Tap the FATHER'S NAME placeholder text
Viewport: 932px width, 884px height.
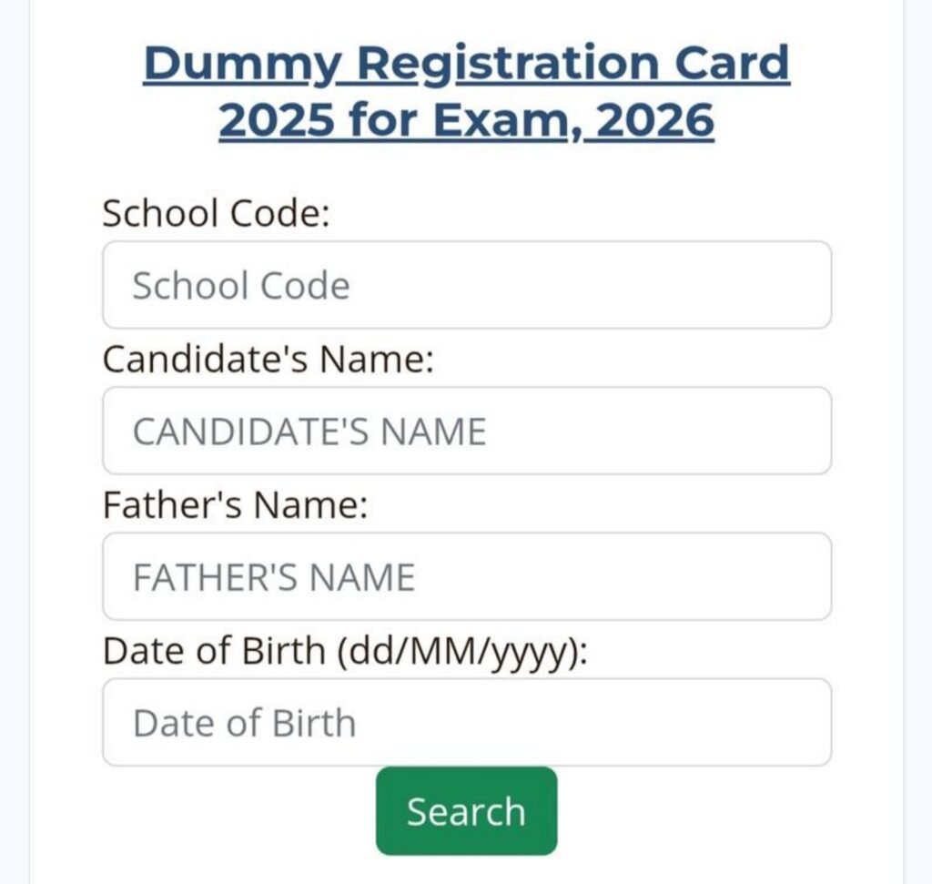(273, 576)
